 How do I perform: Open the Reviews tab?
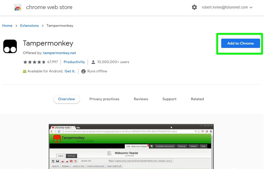141,99
